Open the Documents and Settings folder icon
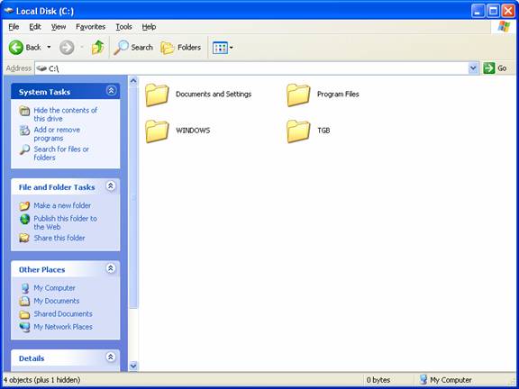 157,95
